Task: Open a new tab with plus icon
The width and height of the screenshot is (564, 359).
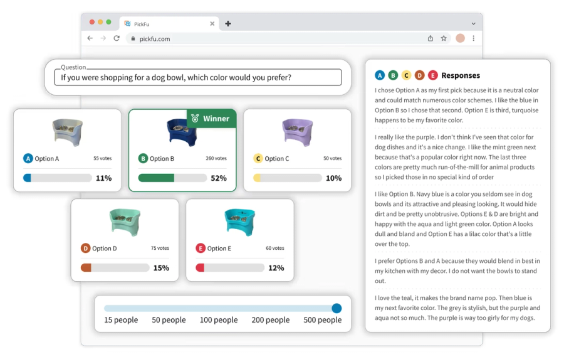Action: pos(227,24)
